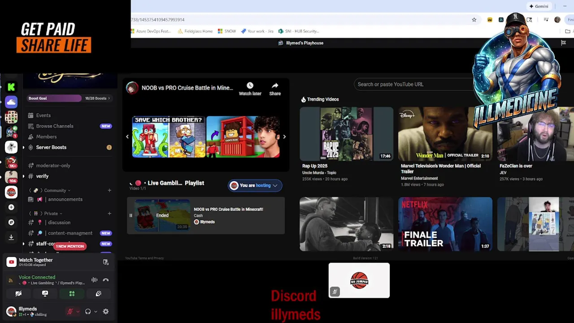Image resolution: width=574 pixels, height=323 pixels.
Task: Toggle screen share in voice panel
Action: click(x=45, y=294)
